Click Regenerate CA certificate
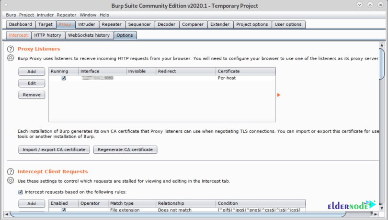 pyautogui.click(x=125, y=149)
